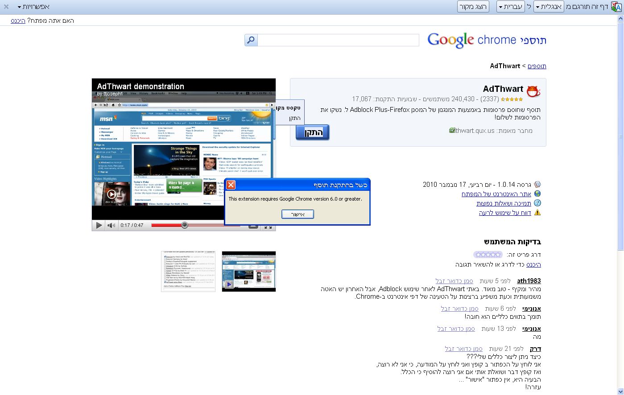Mark the דרך review as spam

[464, 349]
